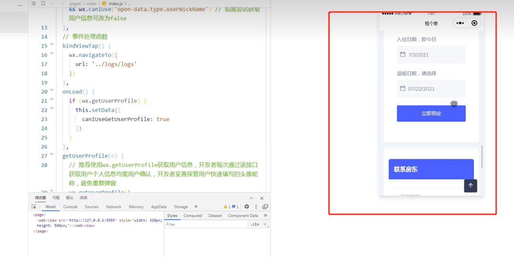Fold the bindViewTap block at line 15
514x257 pixels.
tap(52, 44)
